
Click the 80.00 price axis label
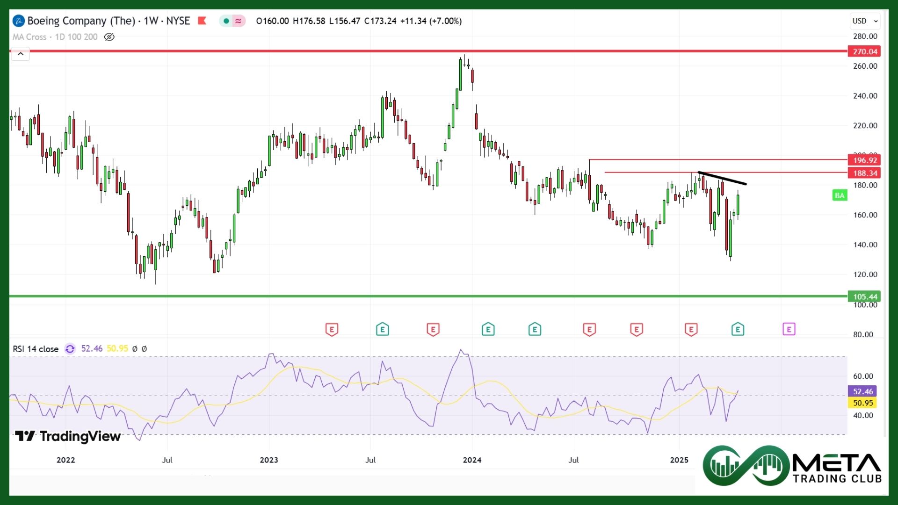(x=863, y=334)
